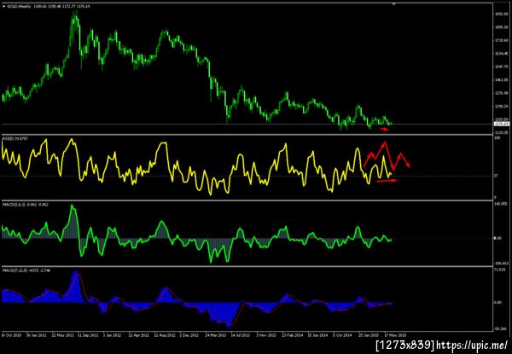Click the separator between price chart and RSI

point(247,135)
